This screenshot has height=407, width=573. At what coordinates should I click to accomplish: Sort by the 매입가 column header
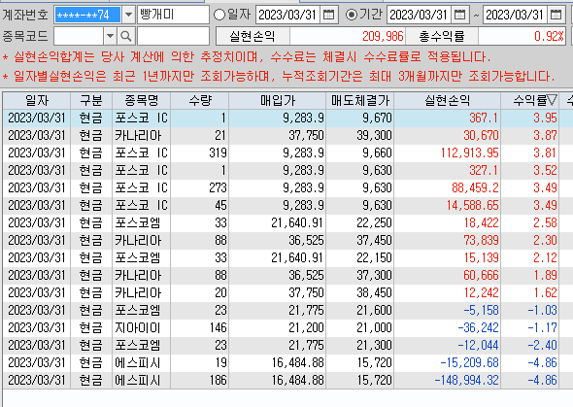coord(278,100)
